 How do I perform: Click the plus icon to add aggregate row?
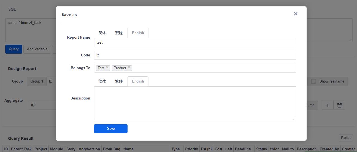click(328, 105)
